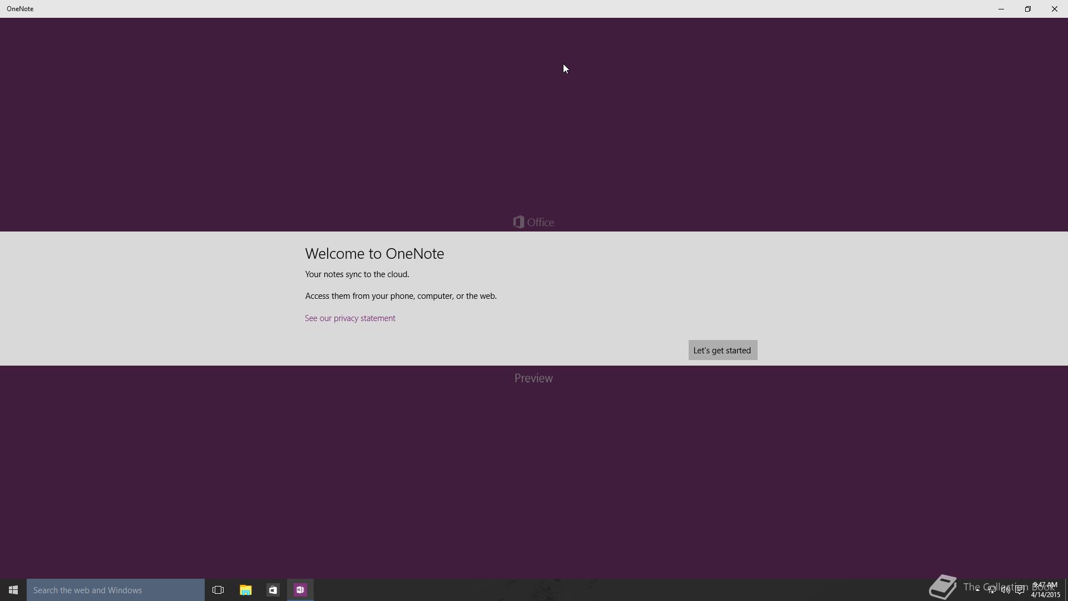Focus the Search the web and Windows box

(x=116, y=590)
